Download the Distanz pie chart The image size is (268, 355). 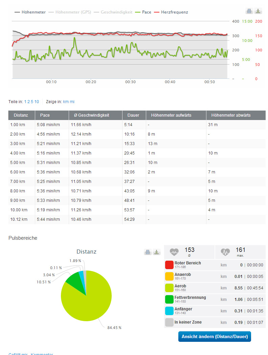tap(156, 252)
